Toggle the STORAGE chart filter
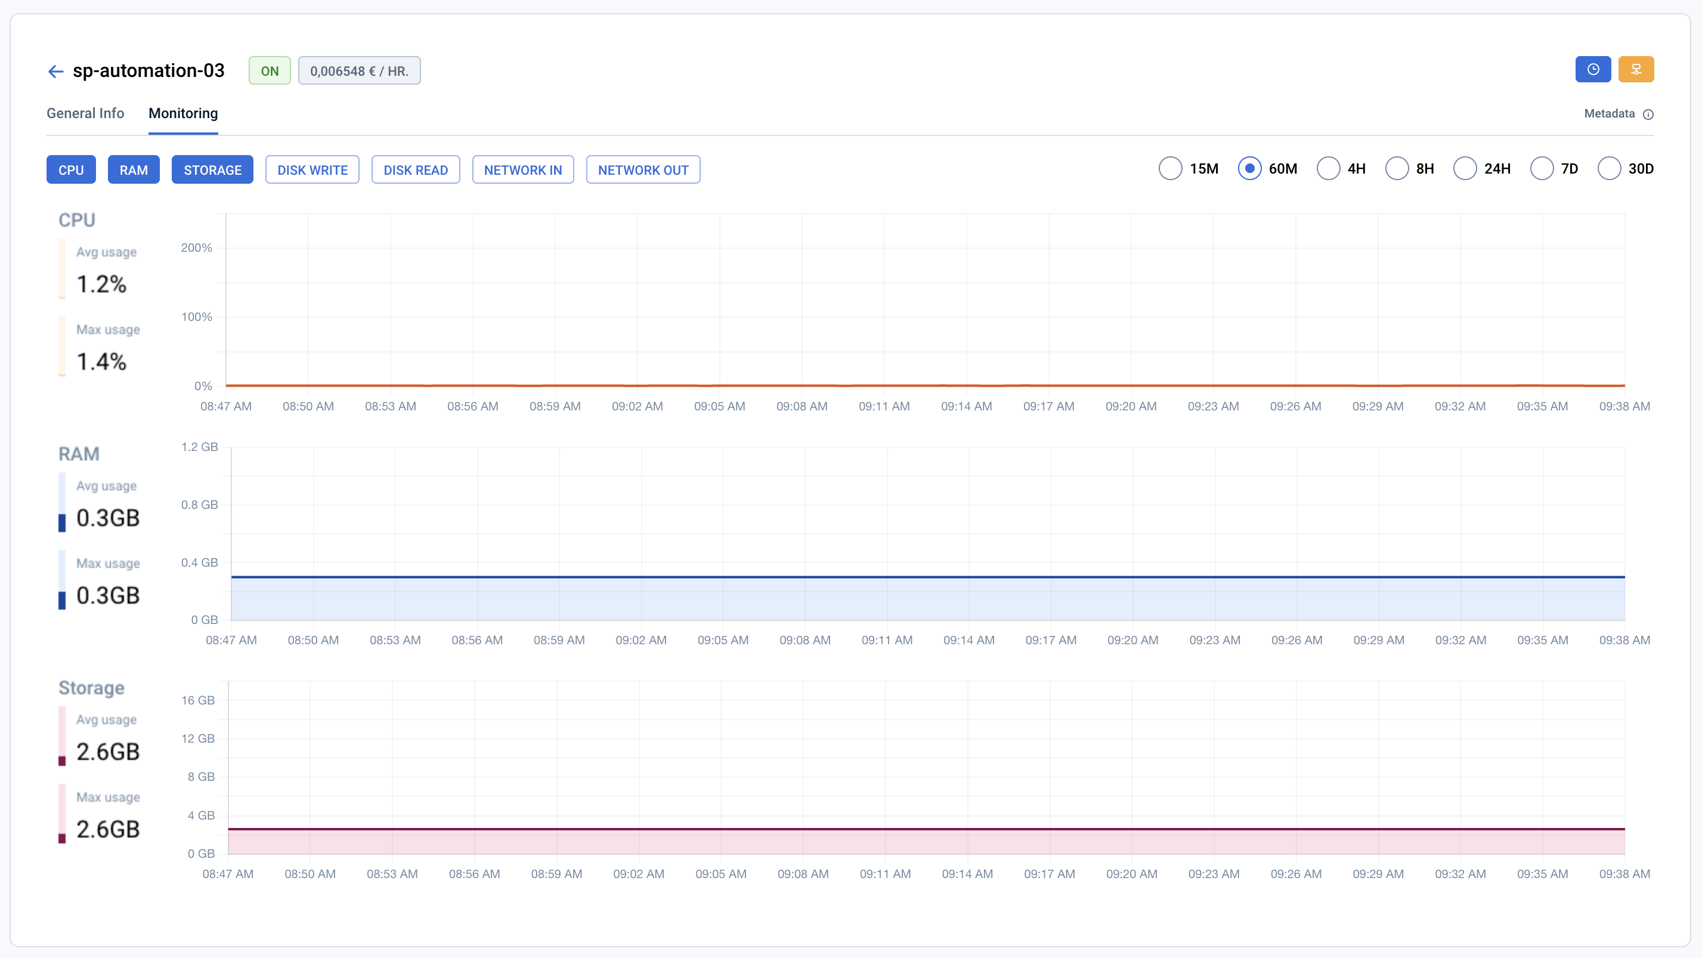 click(x=212, y=170)
